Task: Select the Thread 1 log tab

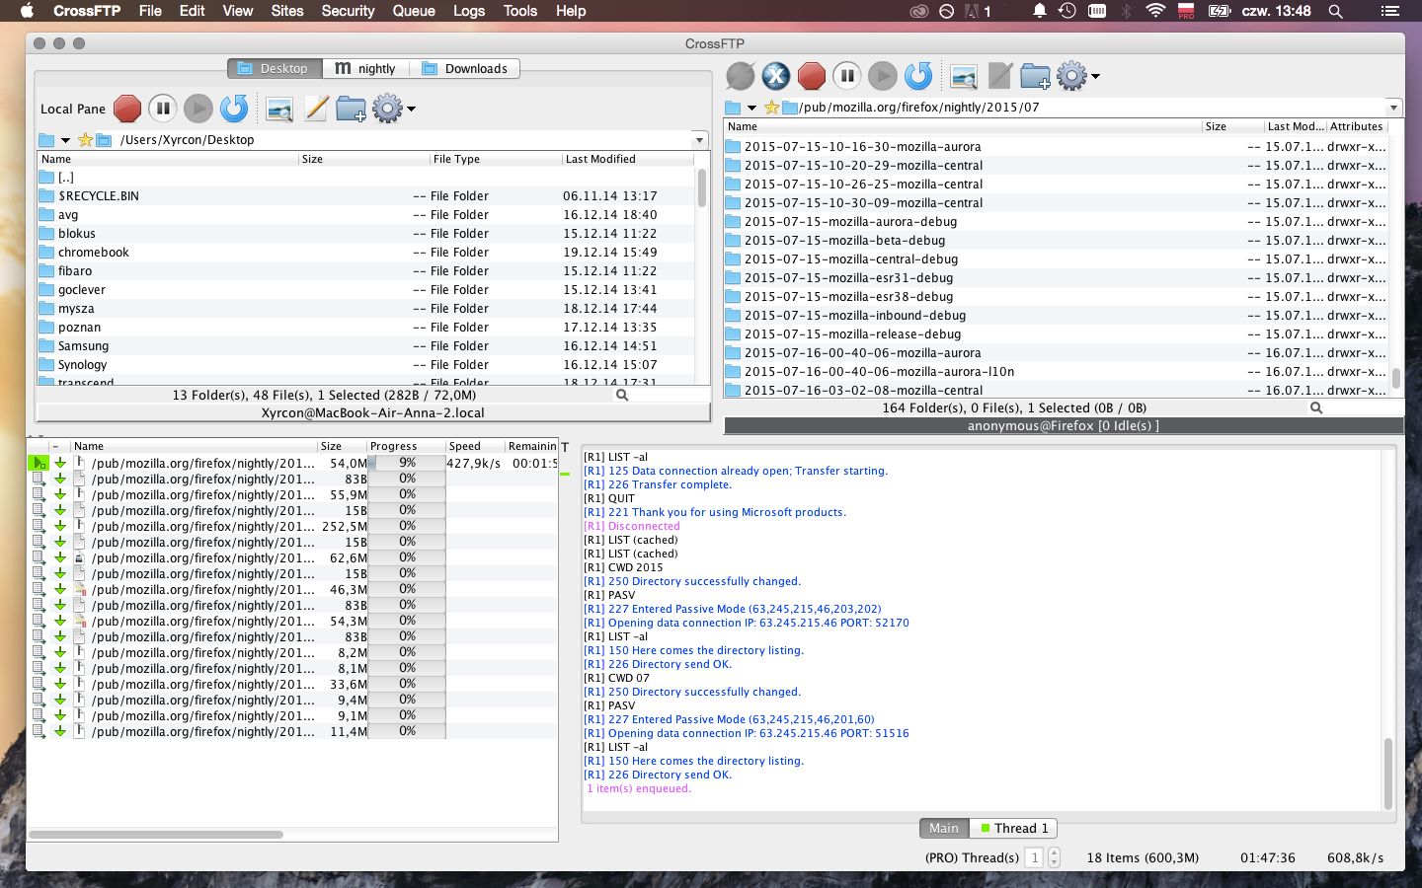Action: 1014,828
